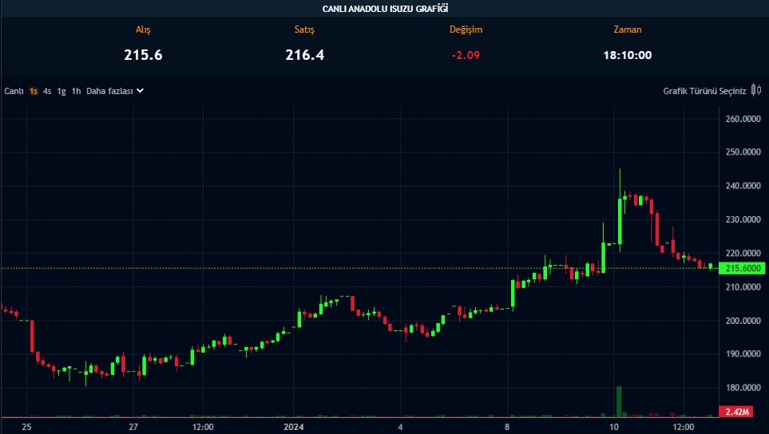Click the tallest green volume bar
The width and height of the screenshot is (769, 434).
pos(619,400)
